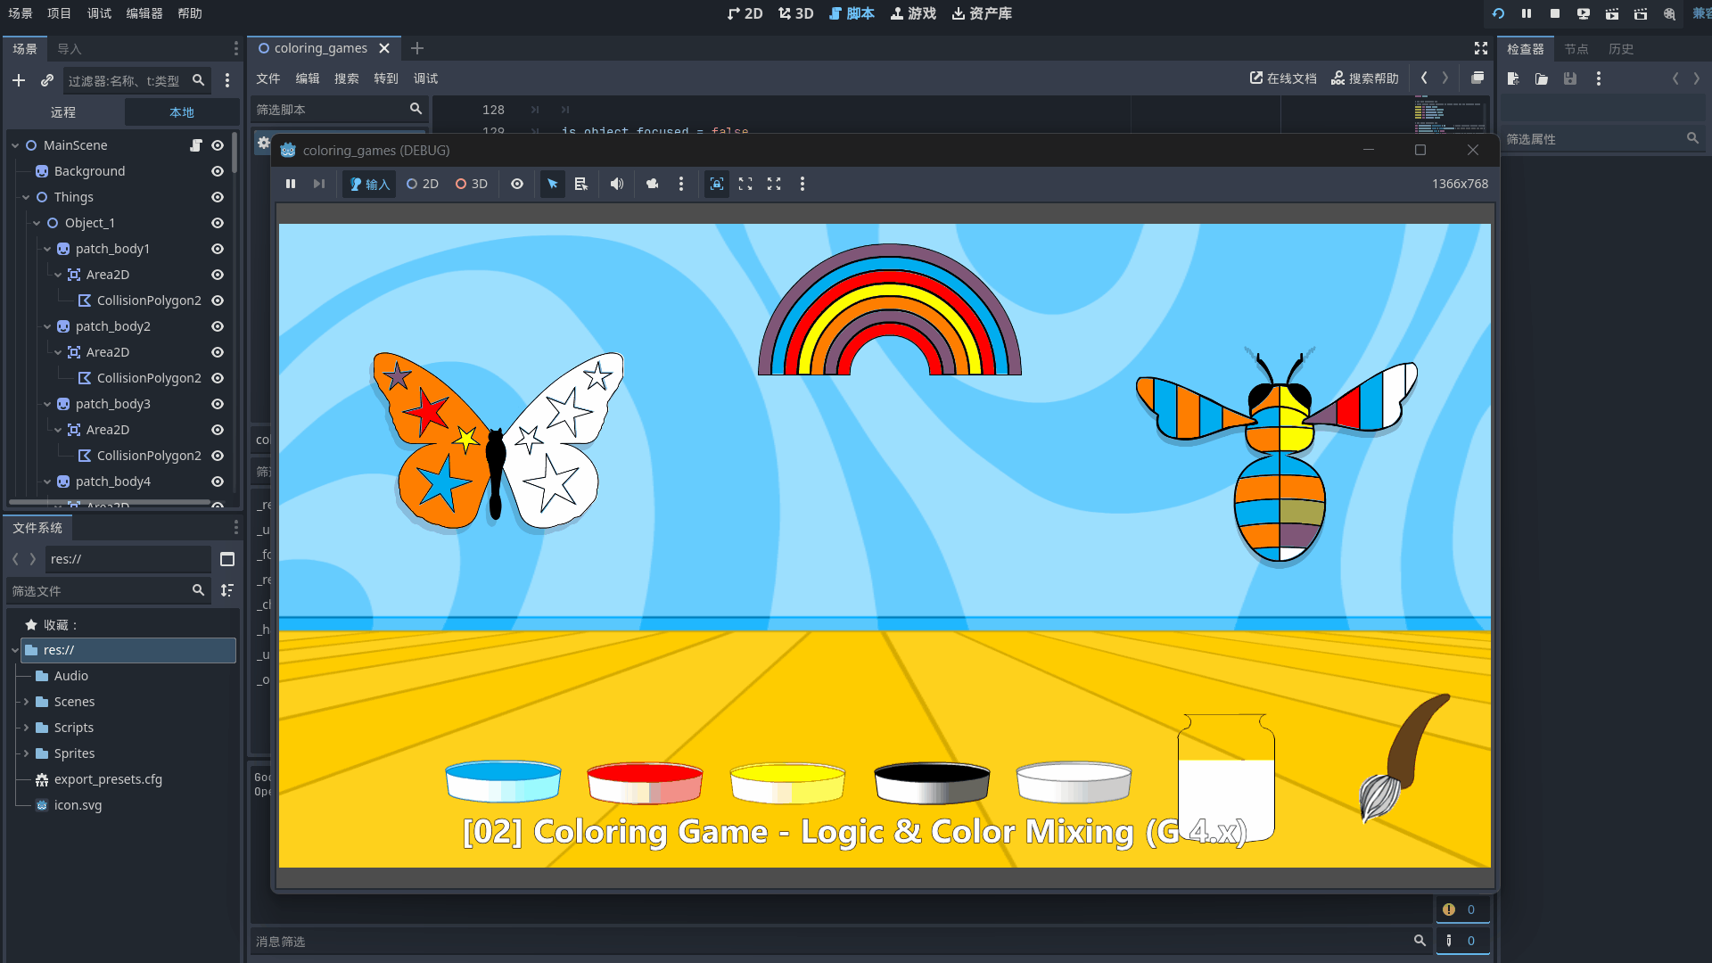Expand the Scripts folder
The width and height of the screenshot is (1712, 963).
tap(27, 728)
